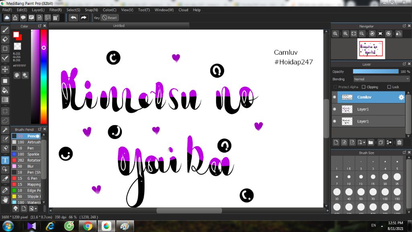Open the color palette icon in Color panel
This screenshot has width=412, height=232.
[x=17, y=75]
